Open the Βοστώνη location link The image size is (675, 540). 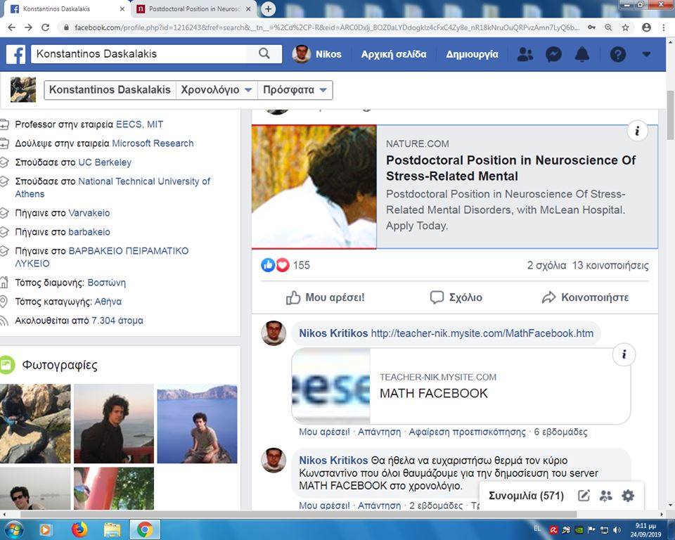click(107, 283)
